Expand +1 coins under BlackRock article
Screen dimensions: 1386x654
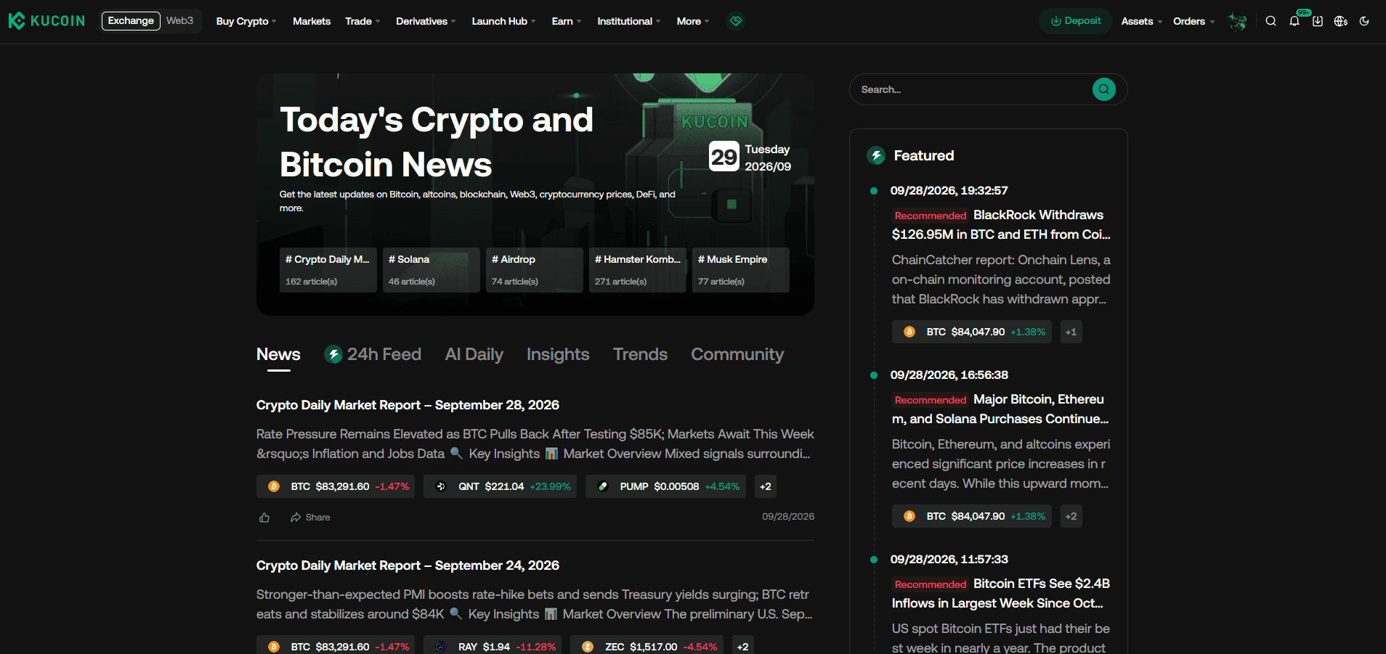[x=1071, y=332]
